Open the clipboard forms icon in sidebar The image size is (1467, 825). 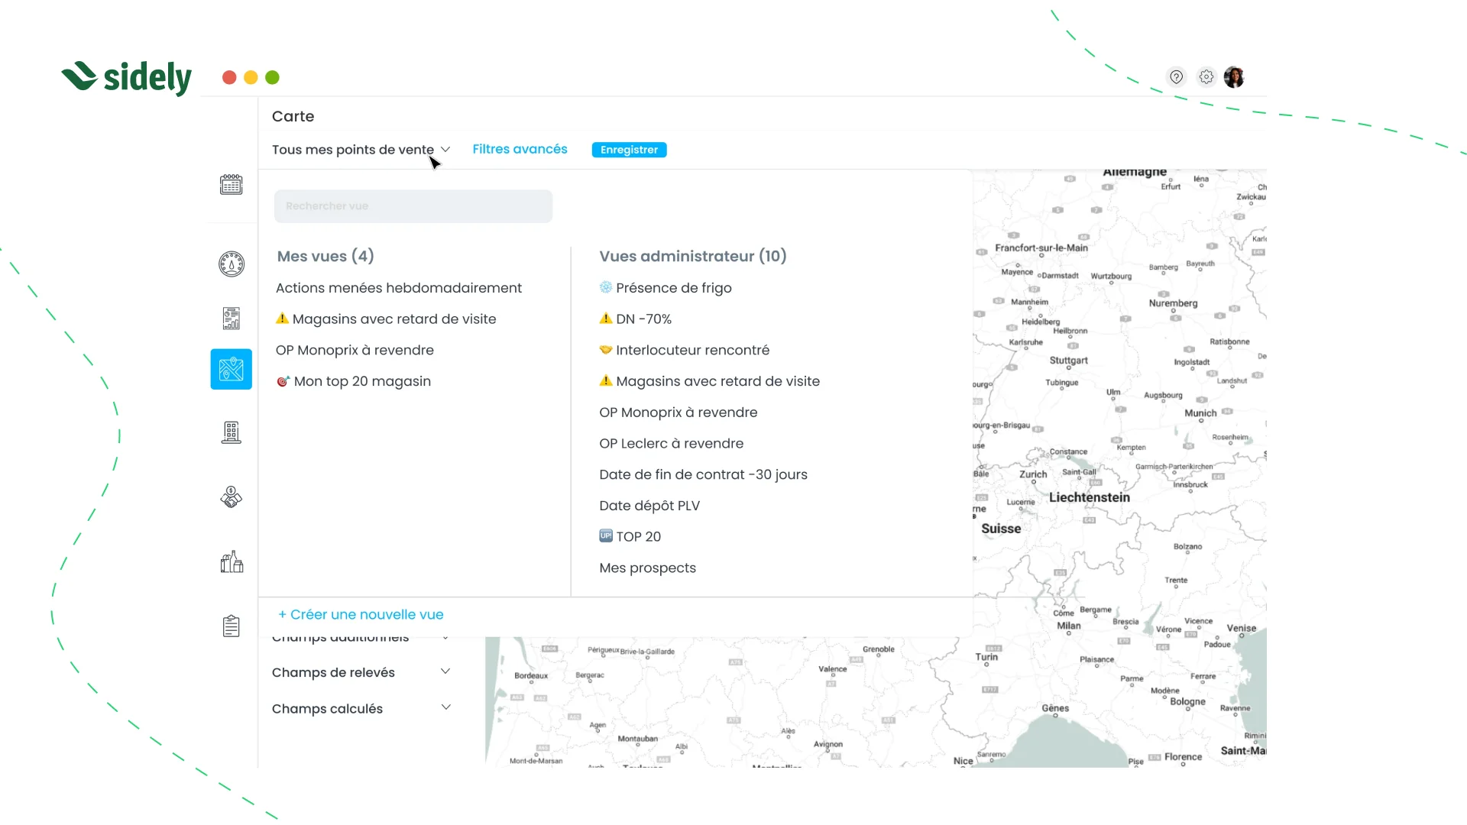coord(231,626)
